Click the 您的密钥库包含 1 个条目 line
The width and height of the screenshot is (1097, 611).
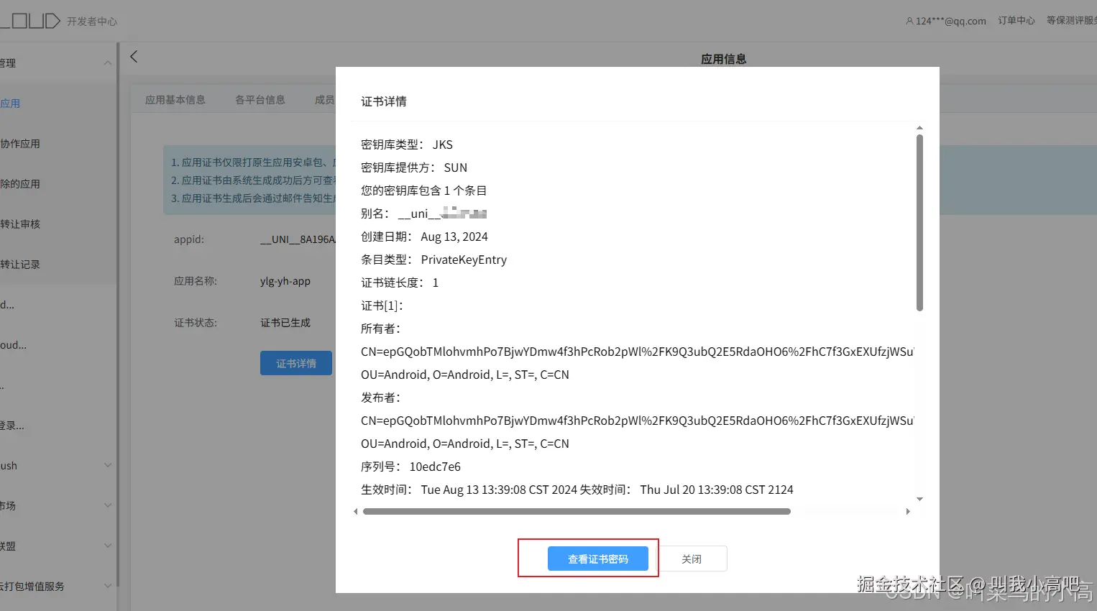click(424, 190)
